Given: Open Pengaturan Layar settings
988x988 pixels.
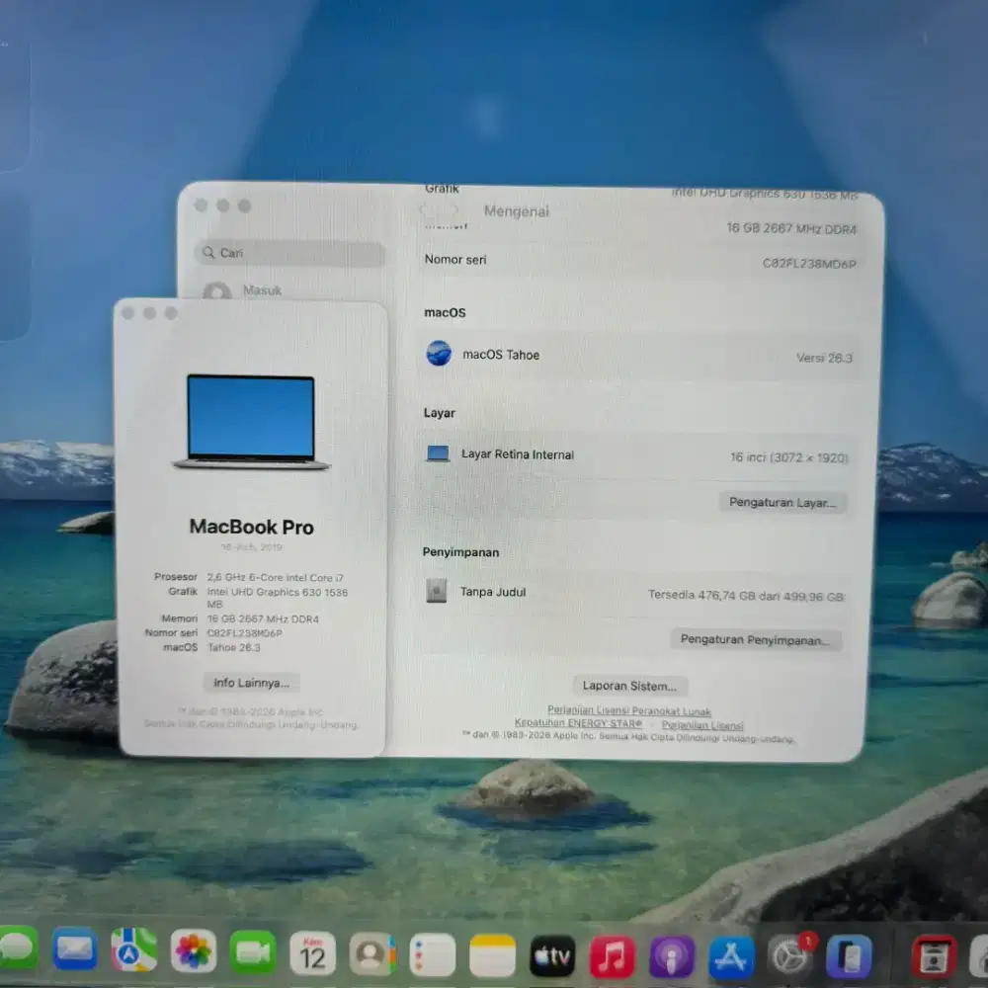Looking at the screenshot, I should 783,502.
